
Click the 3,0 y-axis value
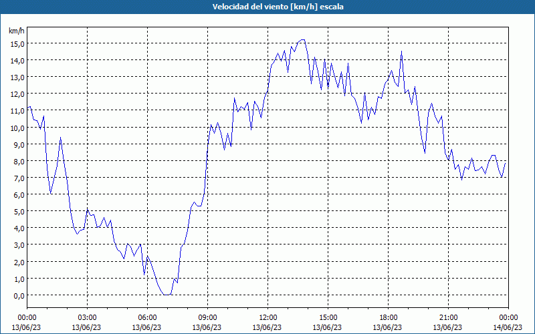21,245
